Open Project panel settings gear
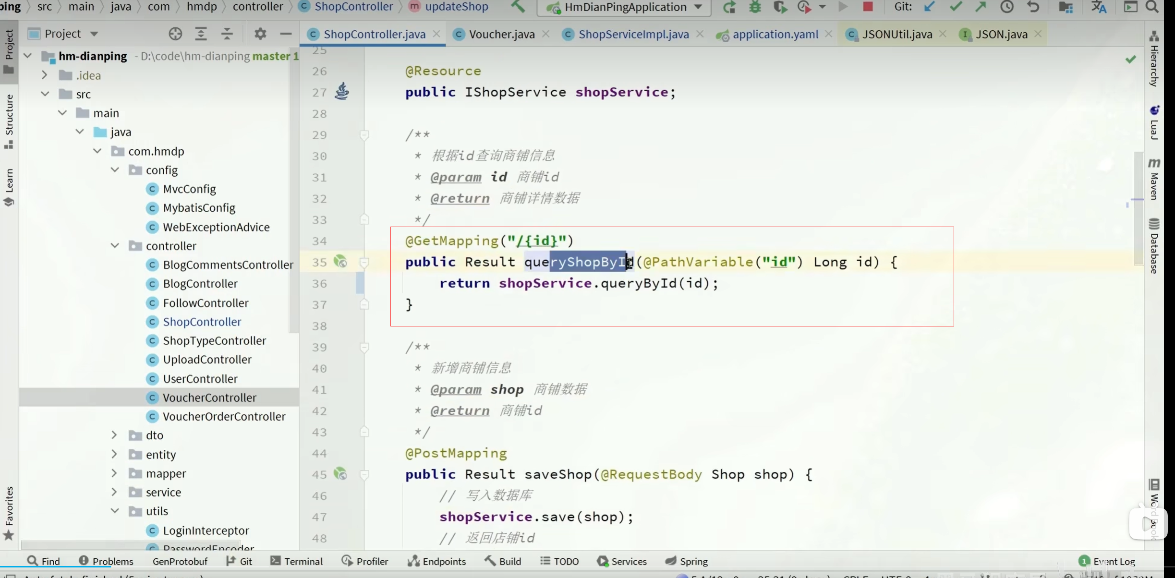This screenshot has height=578, width=1175. [260, 34]
